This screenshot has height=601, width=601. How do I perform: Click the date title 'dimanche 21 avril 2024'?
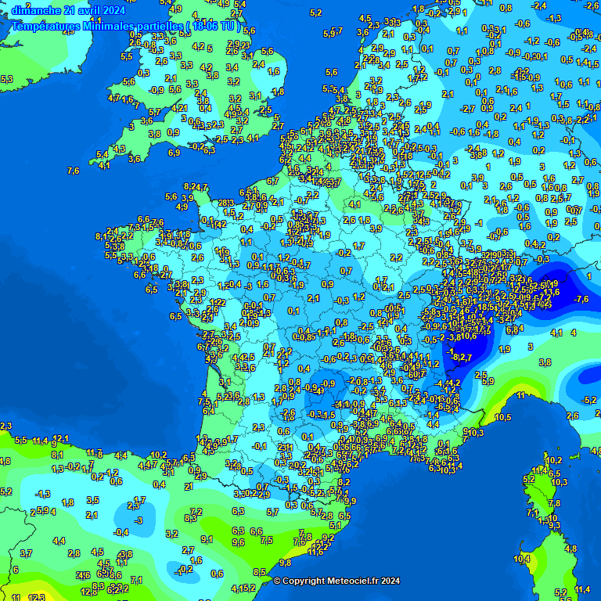click(x=69, y=10)
